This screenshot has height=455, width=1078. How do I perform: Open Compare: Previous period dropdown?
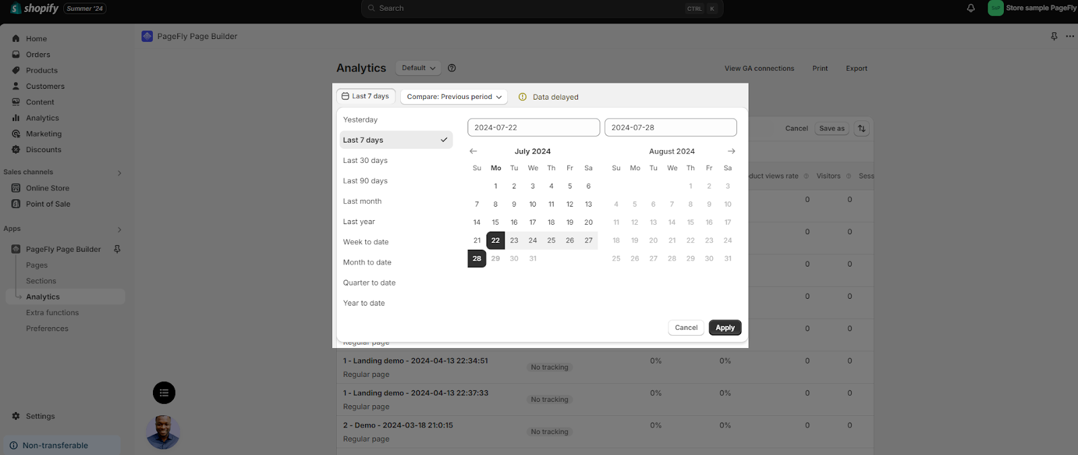click(454, 97)
